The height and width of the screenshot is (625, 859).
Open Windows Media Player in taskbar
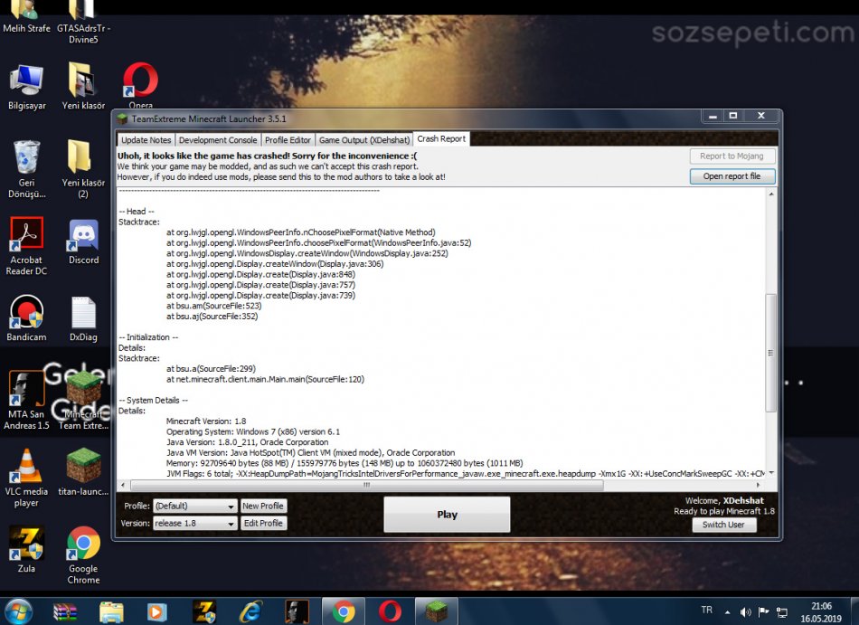pos(156,611)
